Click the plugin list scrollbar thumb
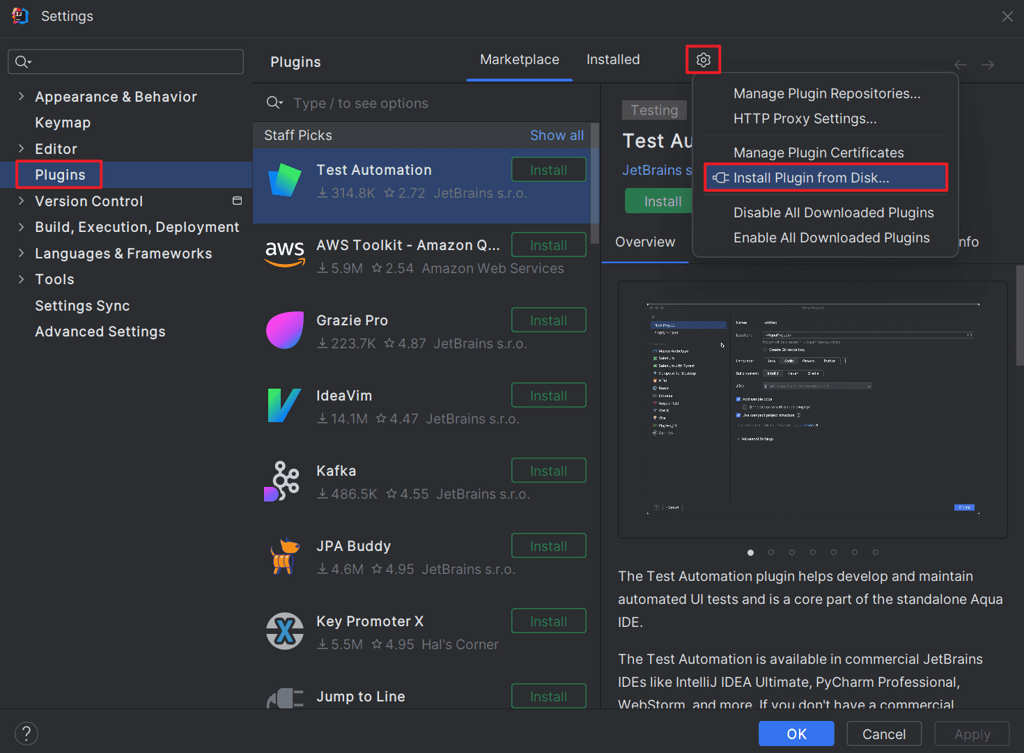 [595, 183]
